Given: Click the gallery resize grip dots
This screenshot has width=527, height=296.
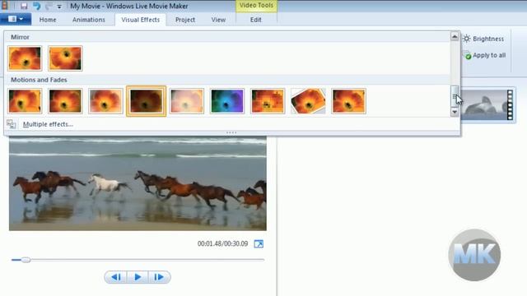Looking at the screenshot, I should pyautogui.click(x=231, y=133).
